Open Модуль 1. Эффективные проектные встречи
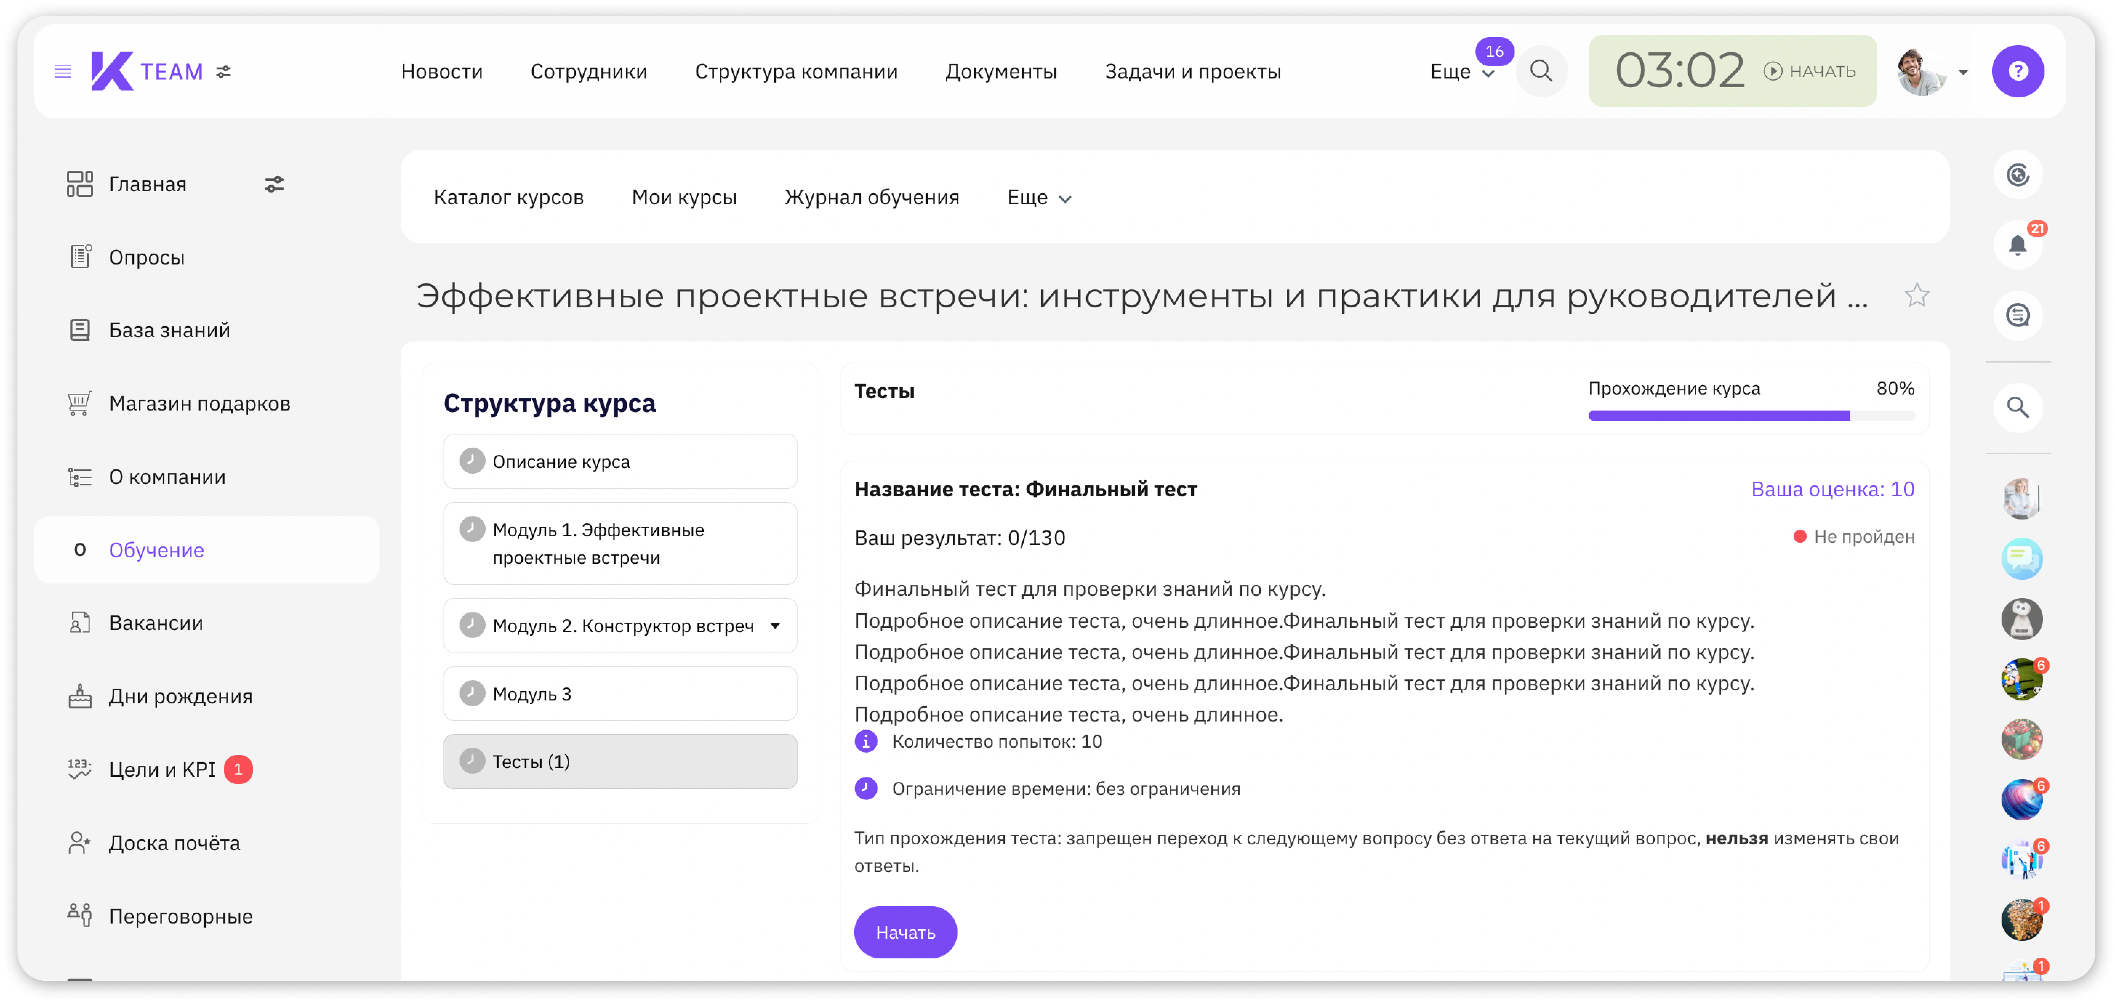Viewport: 2115px width, 1002px height. pos(620,543)
